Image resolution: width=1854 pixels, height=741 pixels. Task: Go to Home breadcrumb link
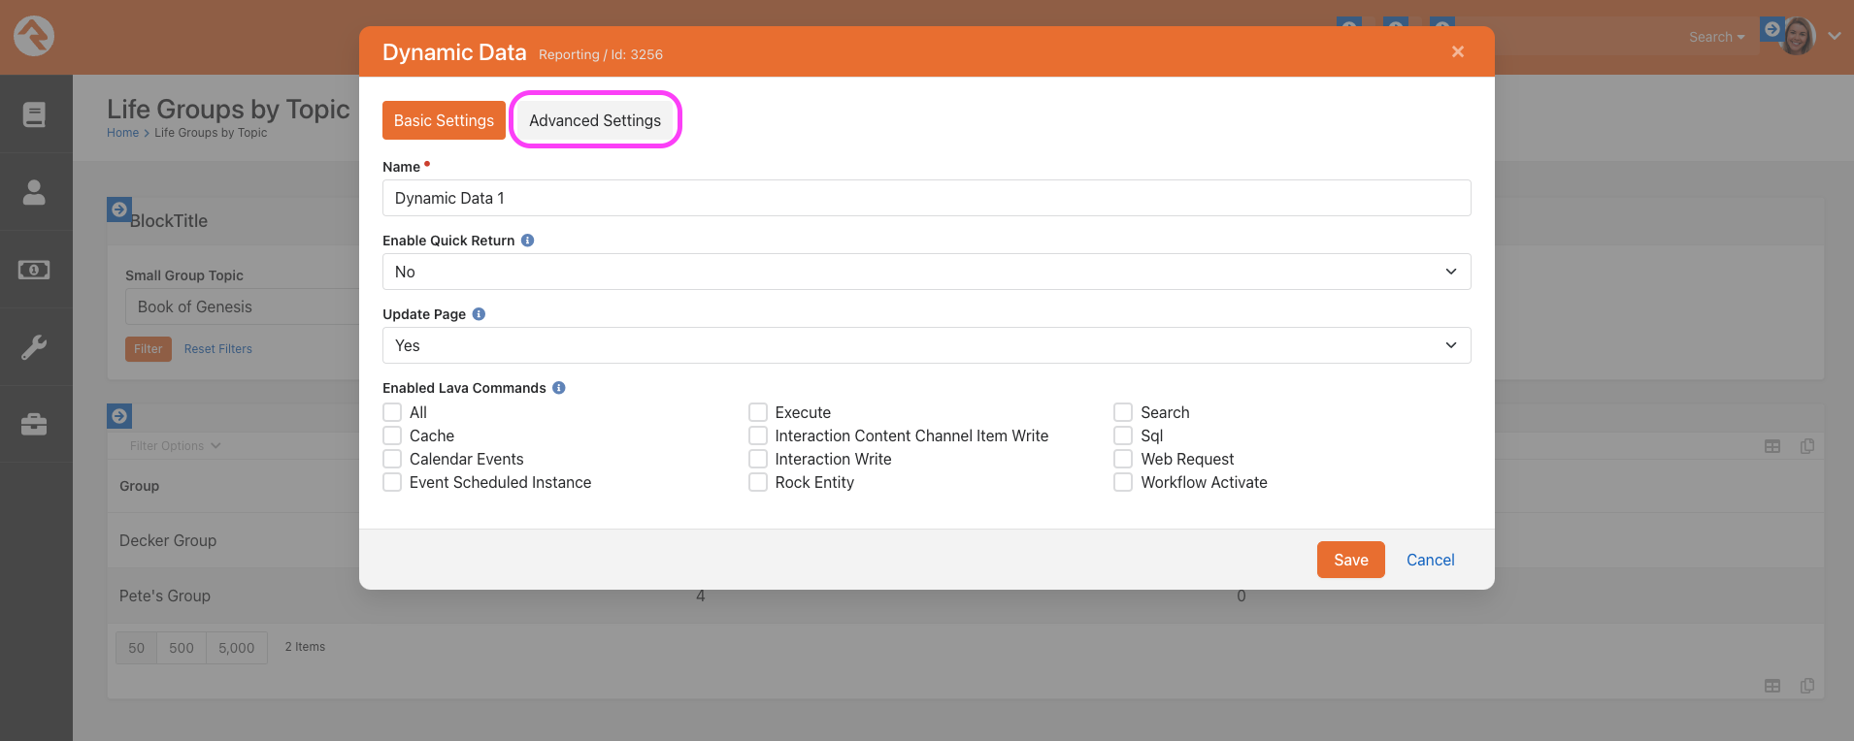(123, 133)
